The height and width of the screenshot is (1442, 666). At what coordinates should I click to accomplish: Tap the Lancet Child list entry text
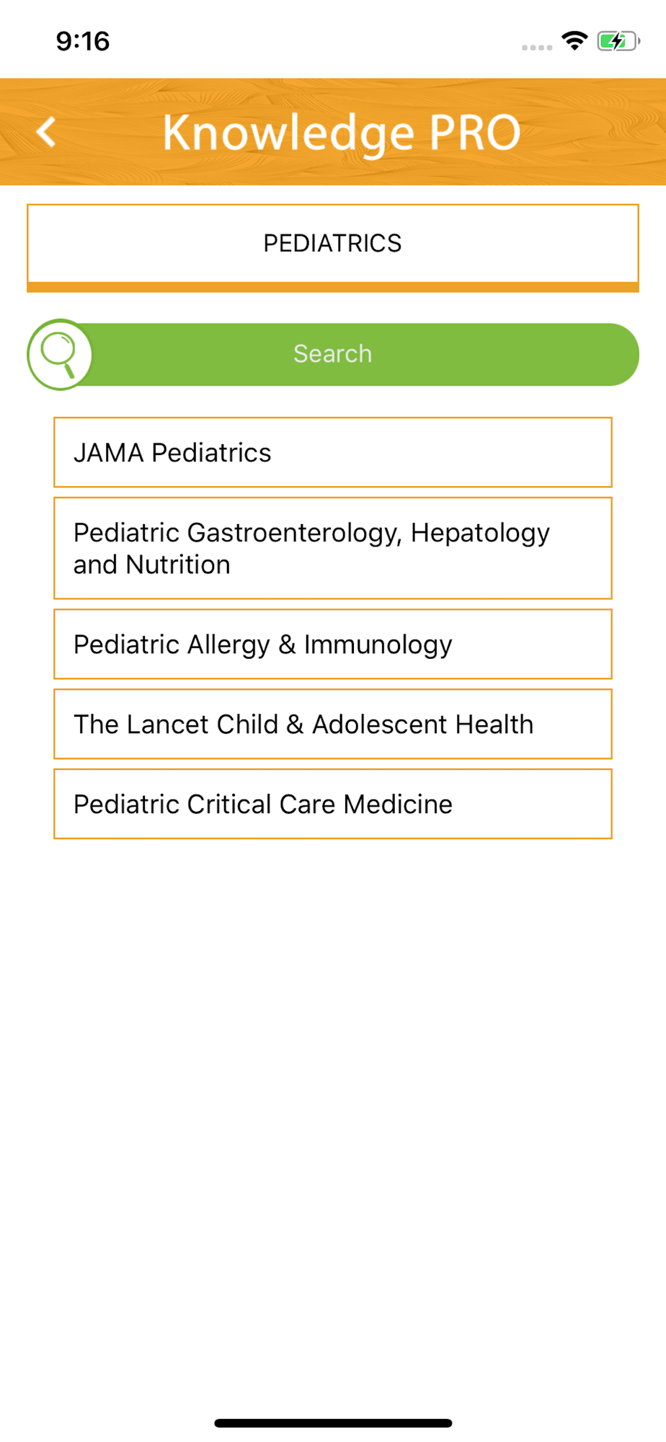pyautogui.click(x=303, y=724)
